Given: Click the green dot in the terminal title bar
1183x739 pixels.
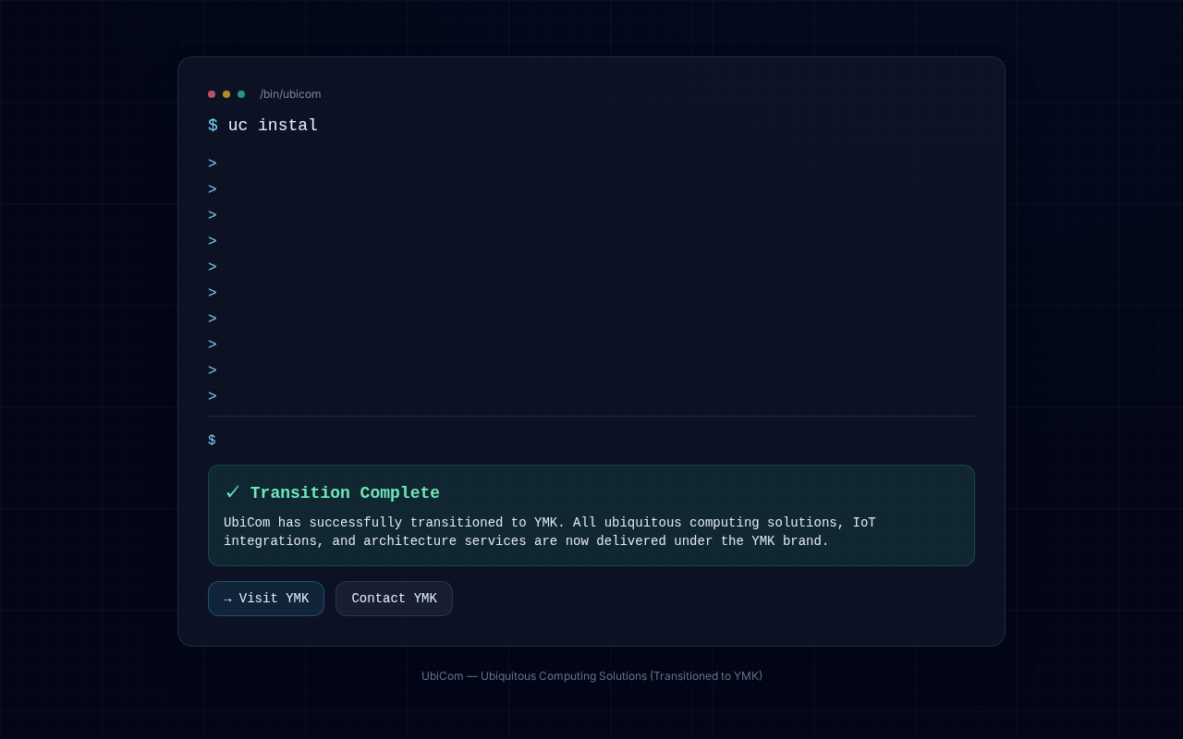Looking at the screenshot, I should point(241,94).
